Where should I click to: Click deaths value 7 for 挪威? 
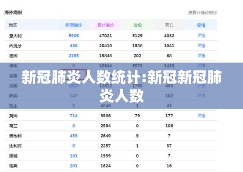pos(169,156)
